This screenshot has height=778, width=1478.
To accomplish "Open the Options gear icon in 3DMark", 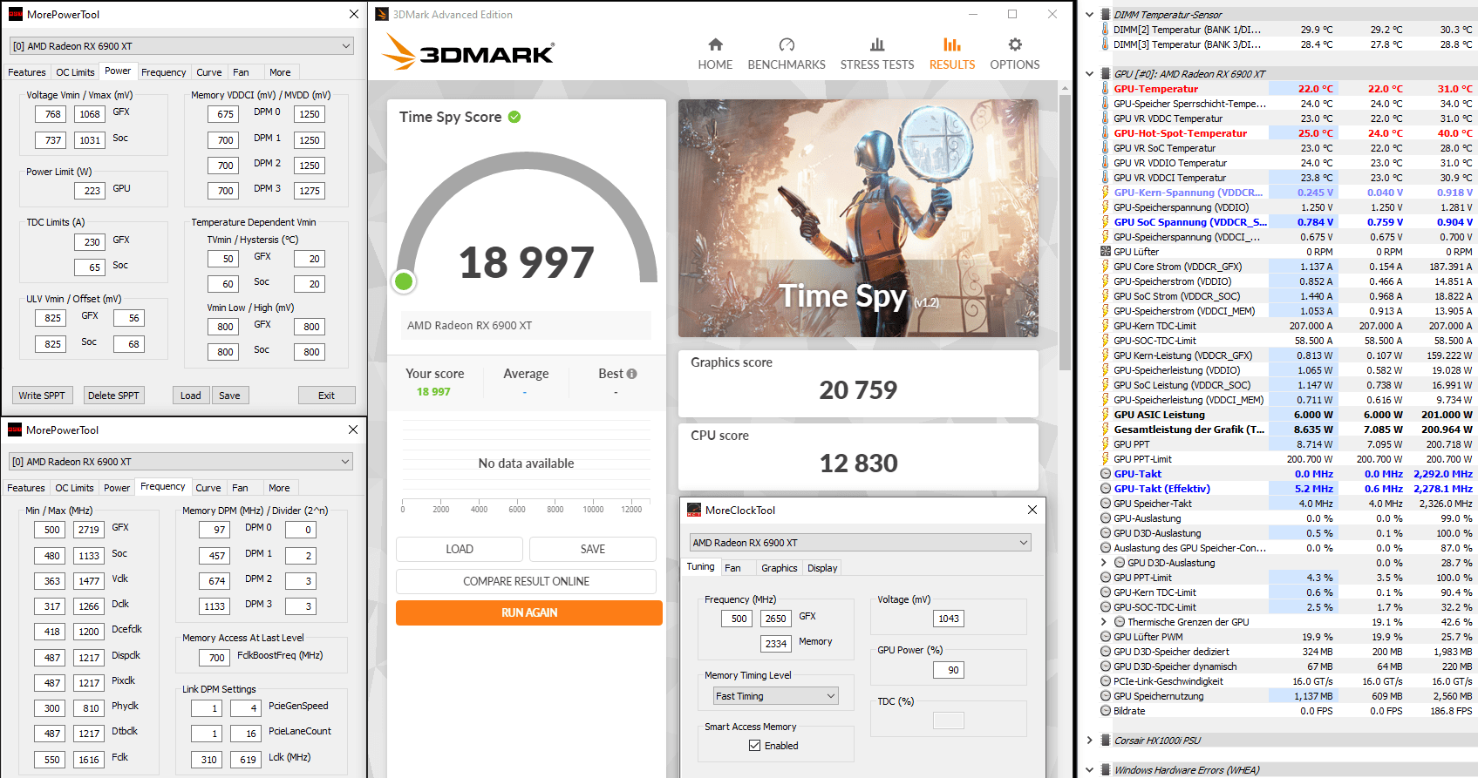I will tap(1015, 44).
